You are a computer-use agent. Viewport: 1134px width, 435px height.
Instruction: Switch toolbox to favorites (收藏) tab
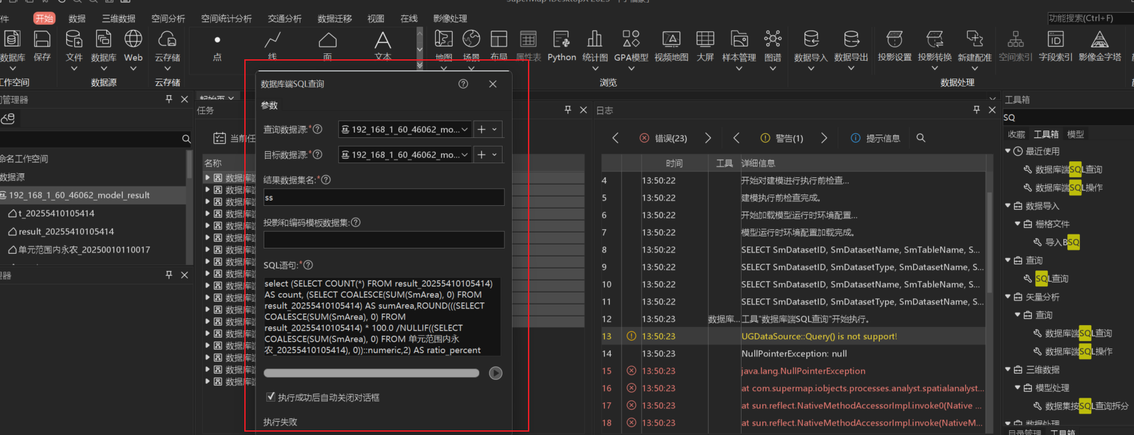(x=1017, y=134)
